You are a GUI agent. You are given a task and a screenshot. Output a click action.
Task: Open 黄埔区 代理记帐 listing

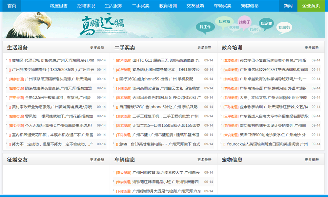(53, 60)
